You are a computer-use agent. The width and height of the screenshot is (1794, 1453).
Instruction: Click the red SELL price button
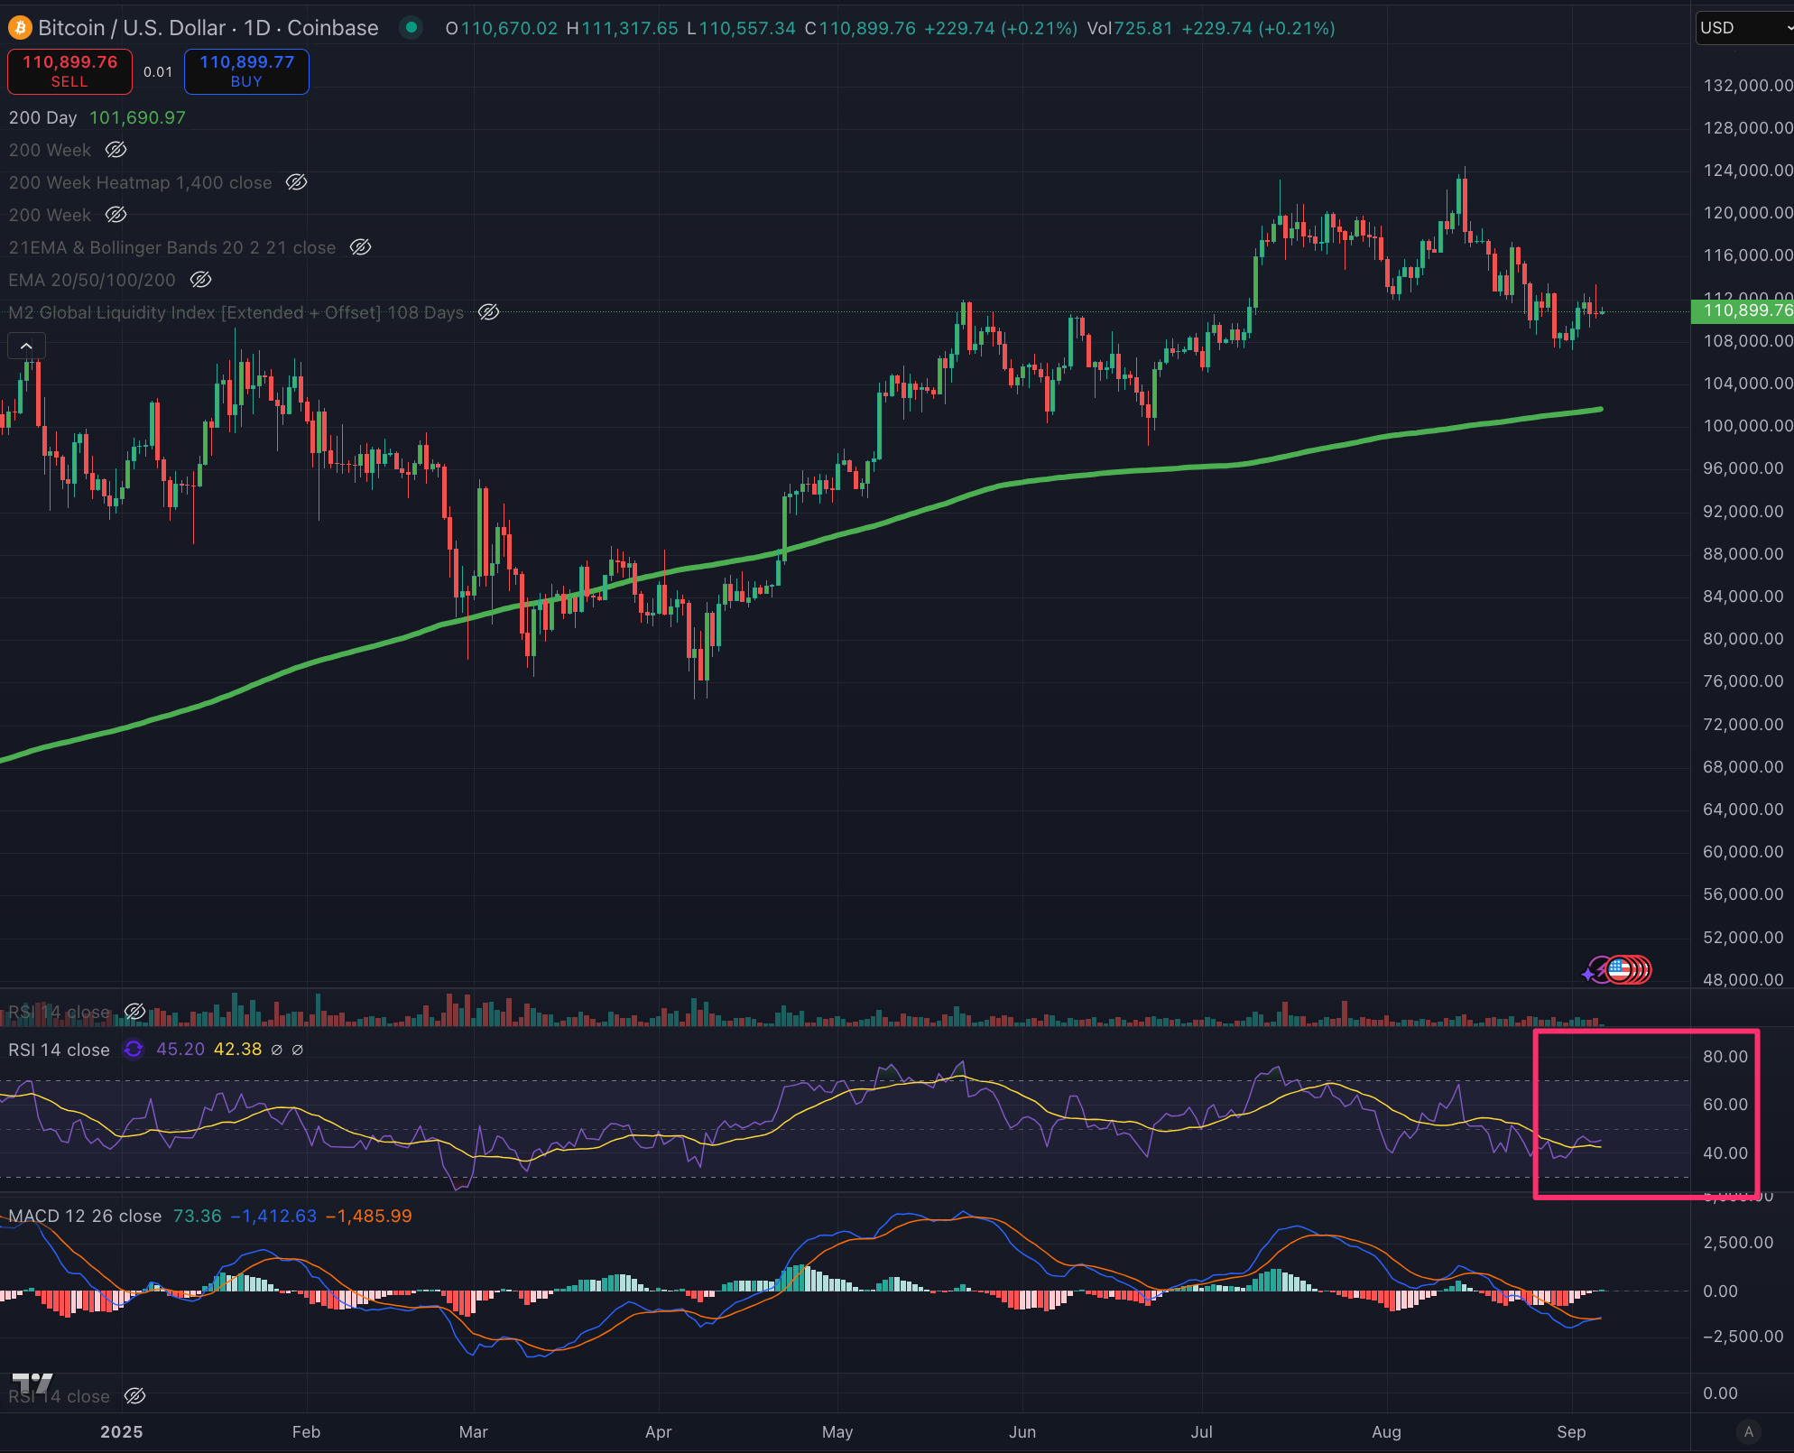click(69, 71)
